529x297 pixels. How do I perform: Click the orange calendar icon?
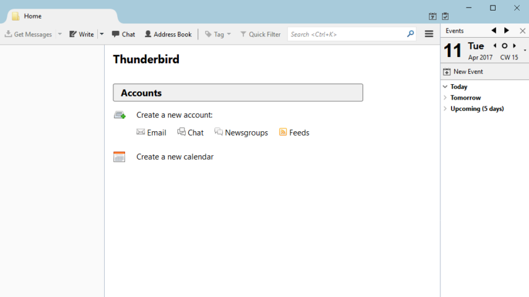(119, 157)
